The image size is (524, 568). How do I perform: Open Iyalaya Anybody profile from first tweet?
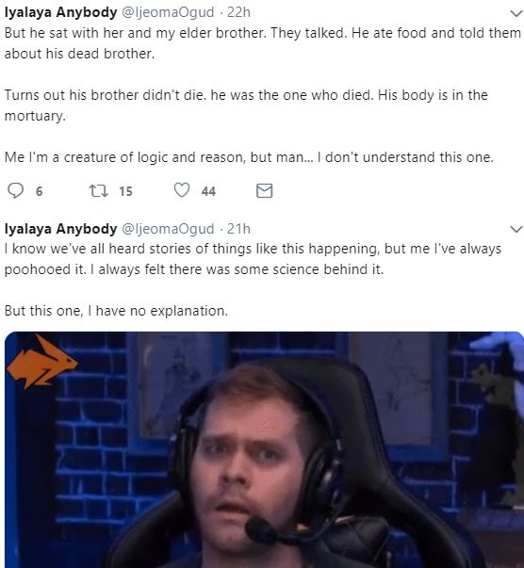[61, 12]
